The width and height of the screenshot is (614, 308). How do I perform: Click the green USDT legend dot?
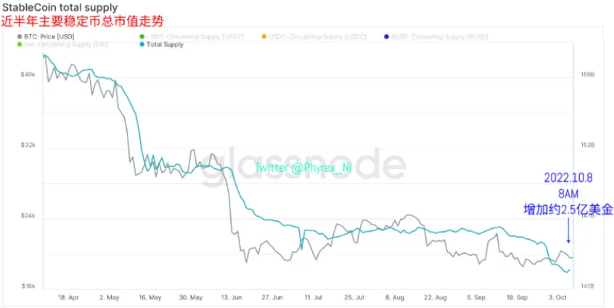click(x=142, y=37)
